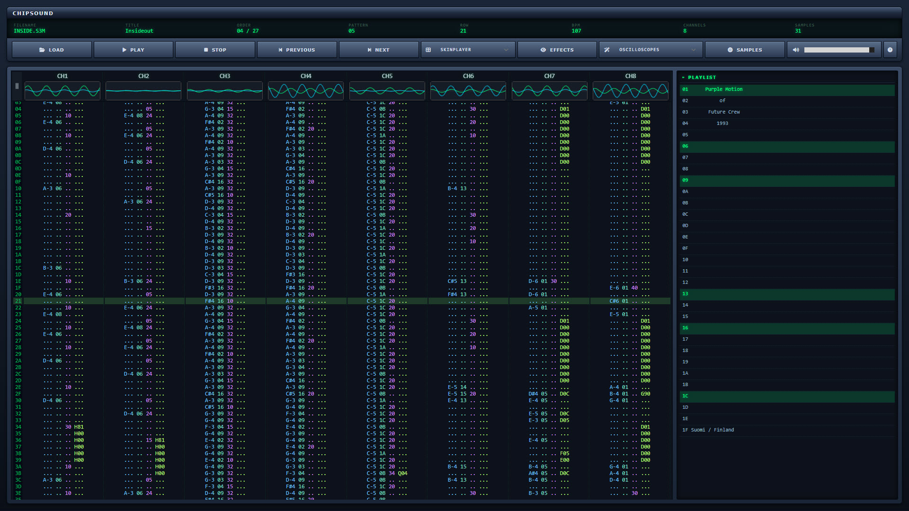Screen dimensions: 909x511
Task: Click the INSIDE.S3M filename value
Action: [29, 31]
